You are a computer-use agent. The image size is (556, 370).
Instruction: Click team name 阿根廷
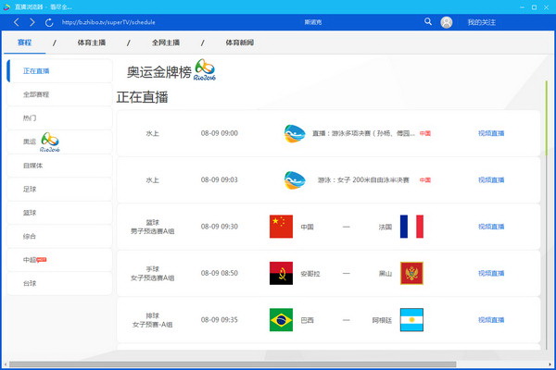[382, 320]
